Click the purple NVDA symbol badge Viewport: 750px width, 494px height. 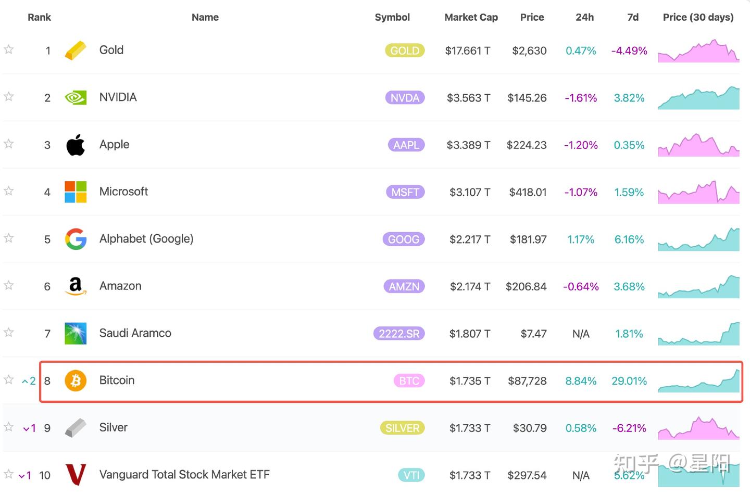405,98
